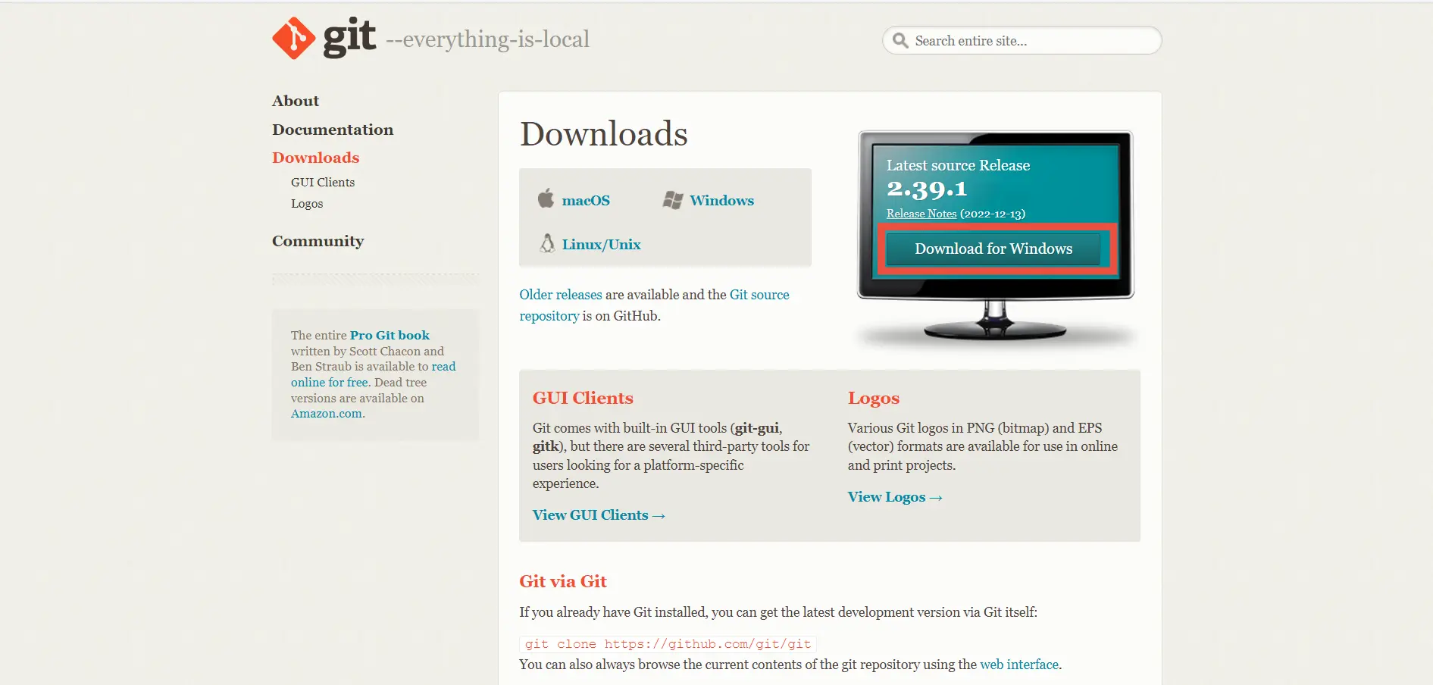Click the Downloads page title
Screen dimensions: 1433x685
[x=604, y=134]
